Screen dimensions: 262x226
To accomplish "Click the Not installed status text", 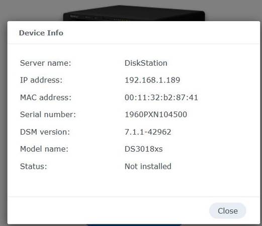I will pyautogui.click(x=148, y=166).
